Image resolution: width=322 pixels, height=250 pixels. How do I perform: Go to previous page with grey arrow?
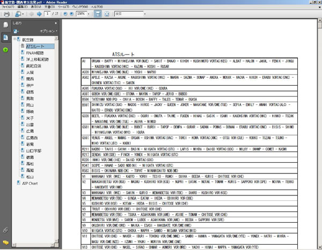(x=32, y=14)
